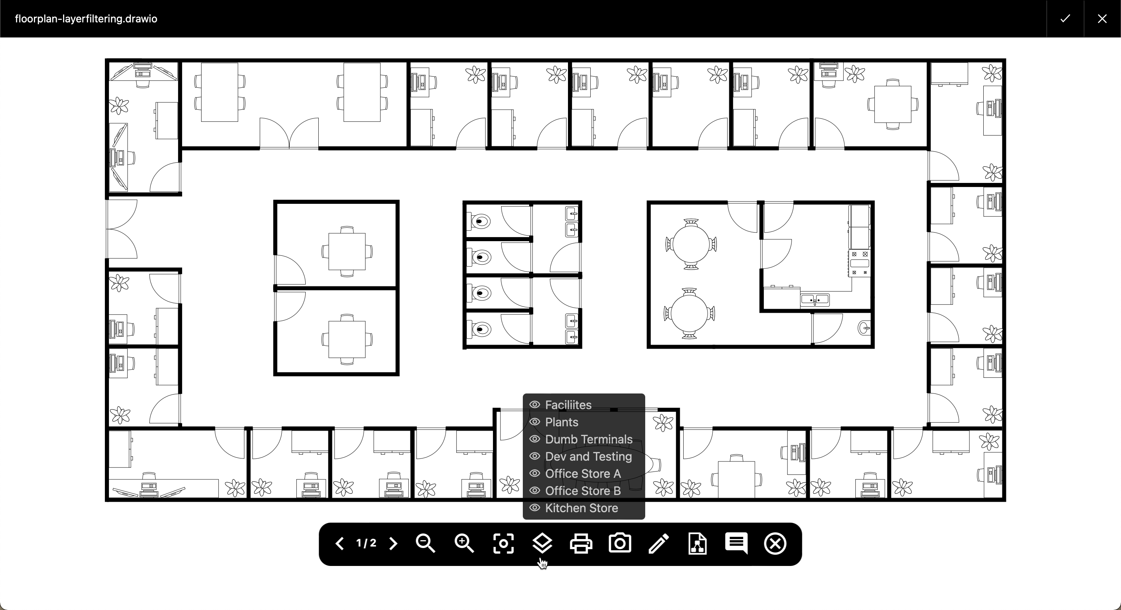Click the format panel icon
Screen dimensions: 1121x610
pyautogui.click(x=697, y=544)
